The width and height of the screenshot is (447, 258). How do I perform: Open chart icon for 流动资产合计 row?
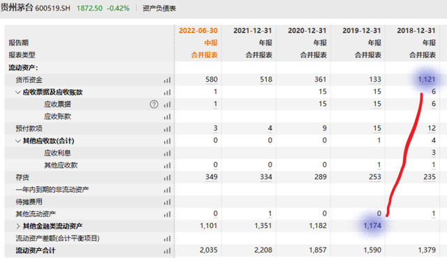click(x=168, y=251)
